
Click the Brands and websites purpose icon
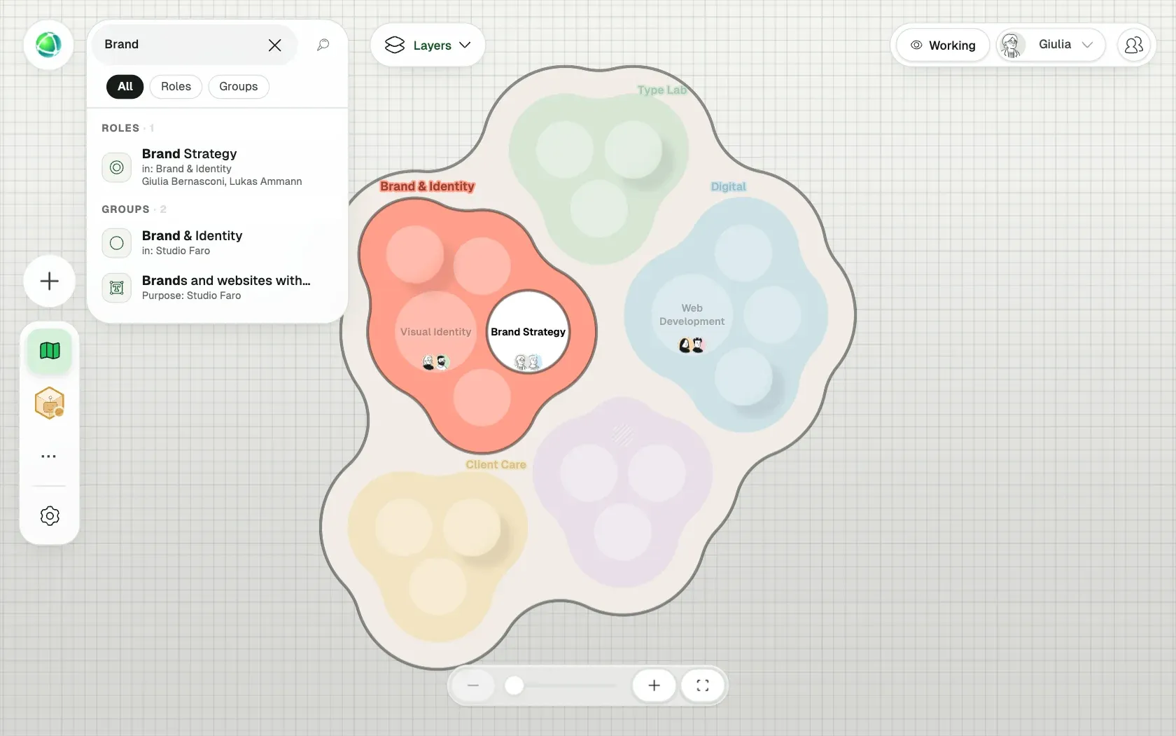(x=116, y=288)
